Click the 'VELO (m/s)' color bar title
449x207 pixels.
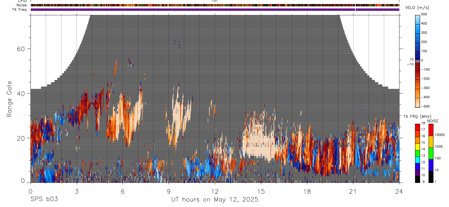point(417,8)
